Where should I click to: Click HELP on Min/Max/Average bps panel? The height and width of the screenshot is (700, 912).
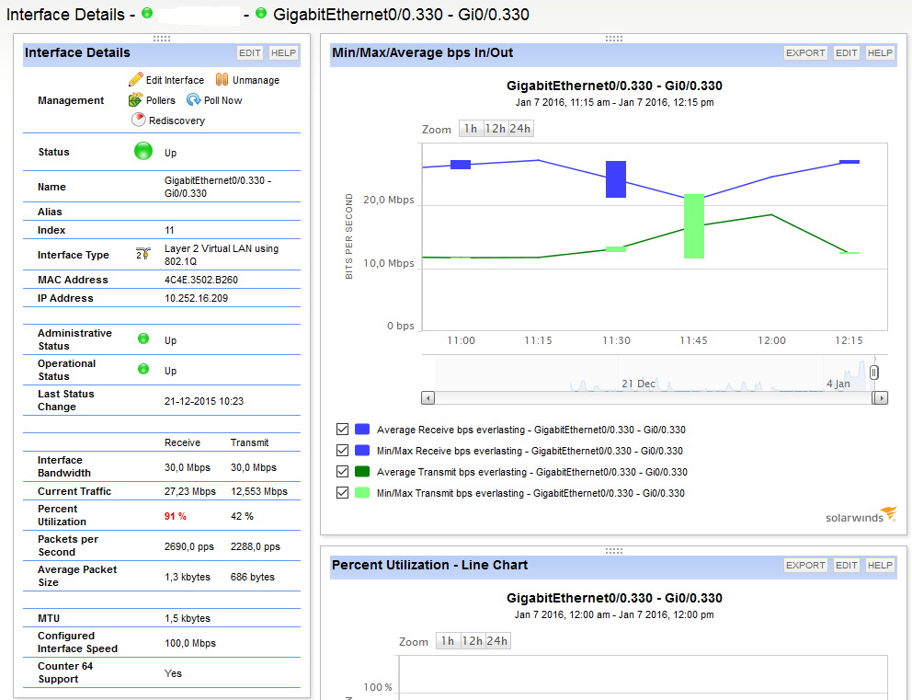(880, 53)
